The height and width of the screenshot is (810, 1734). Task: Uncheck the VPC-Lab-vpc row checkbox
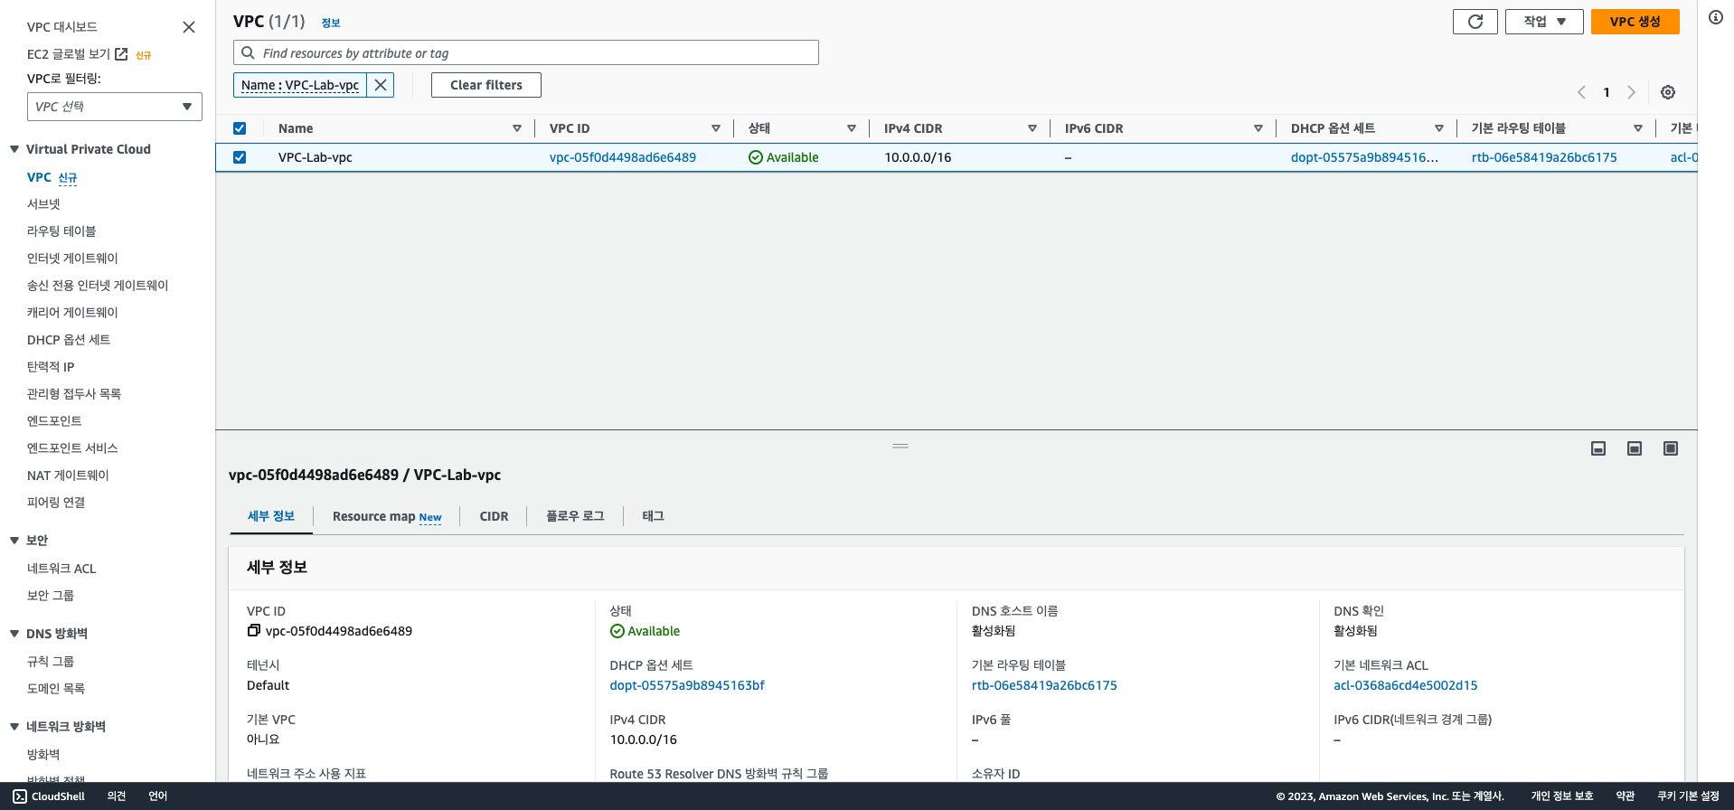click(x=240, y=157)
